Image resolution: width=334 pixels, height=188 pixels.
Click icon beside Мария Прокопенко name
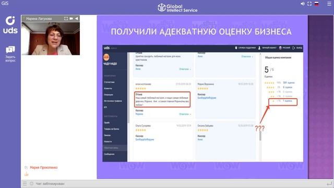tap(26, 168)
